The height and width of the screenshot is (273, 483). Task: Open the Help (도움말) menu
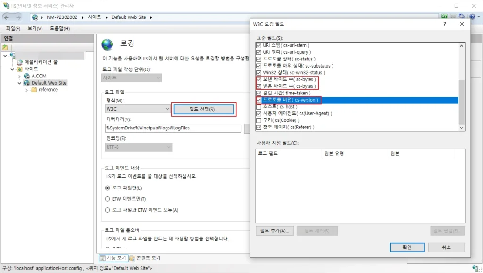pos(60,28)
